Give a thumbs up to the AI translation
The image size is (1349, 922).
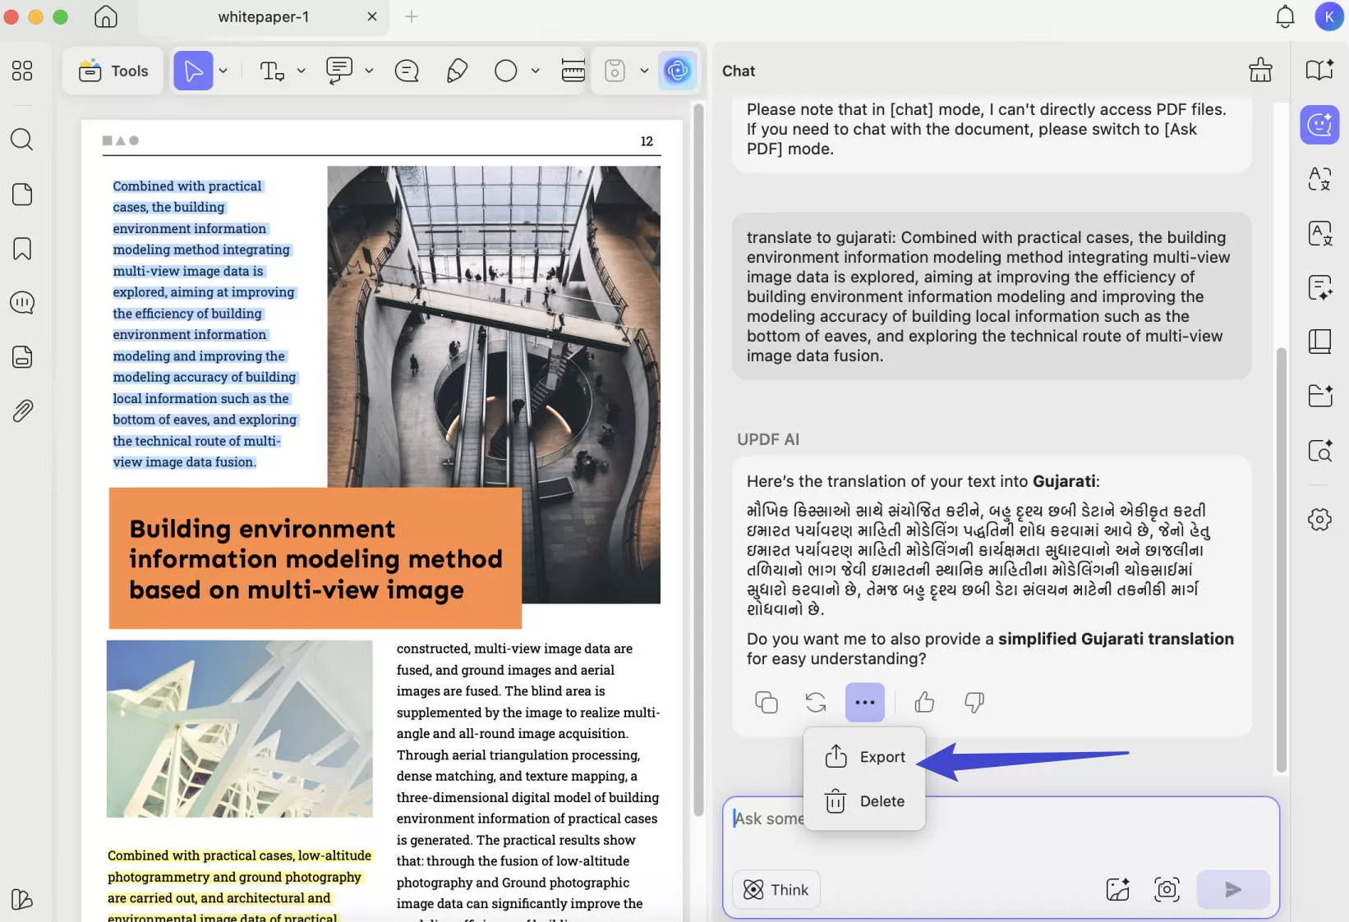coord(924,703)
